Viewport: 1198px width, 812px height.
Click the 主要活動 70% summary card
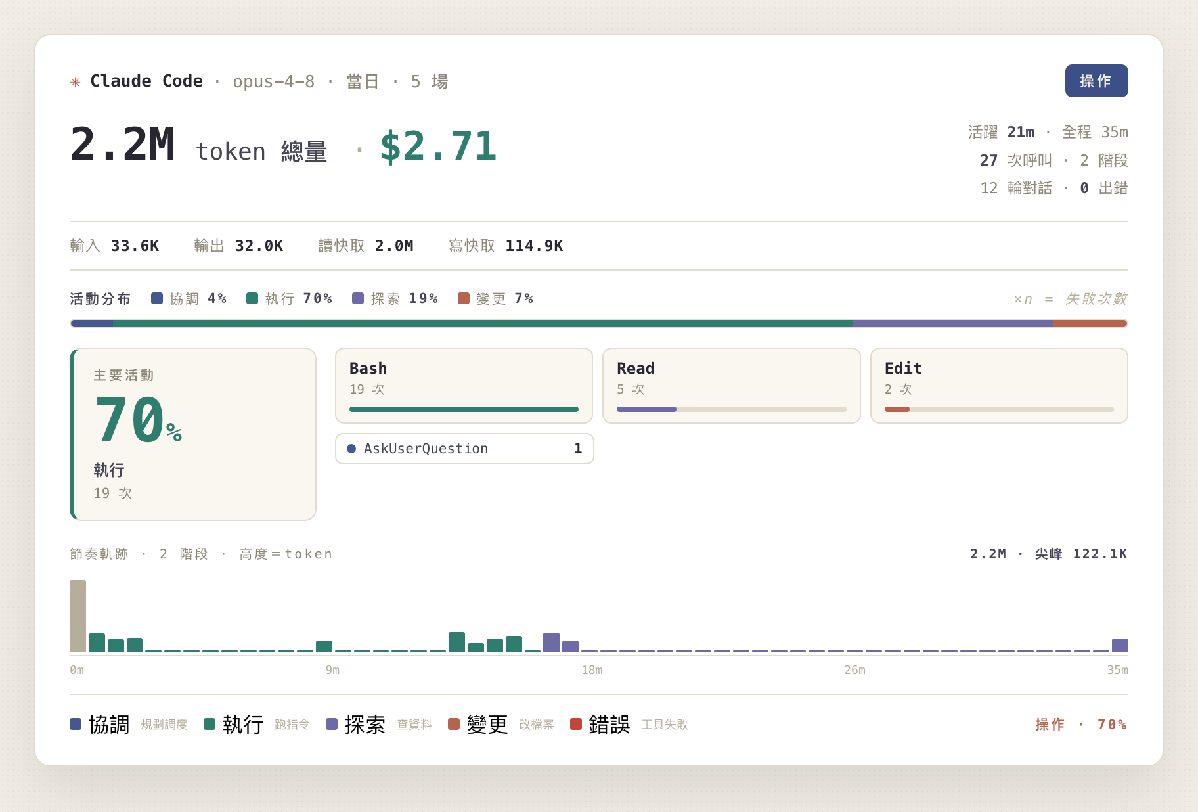click(x=193, y=434)
